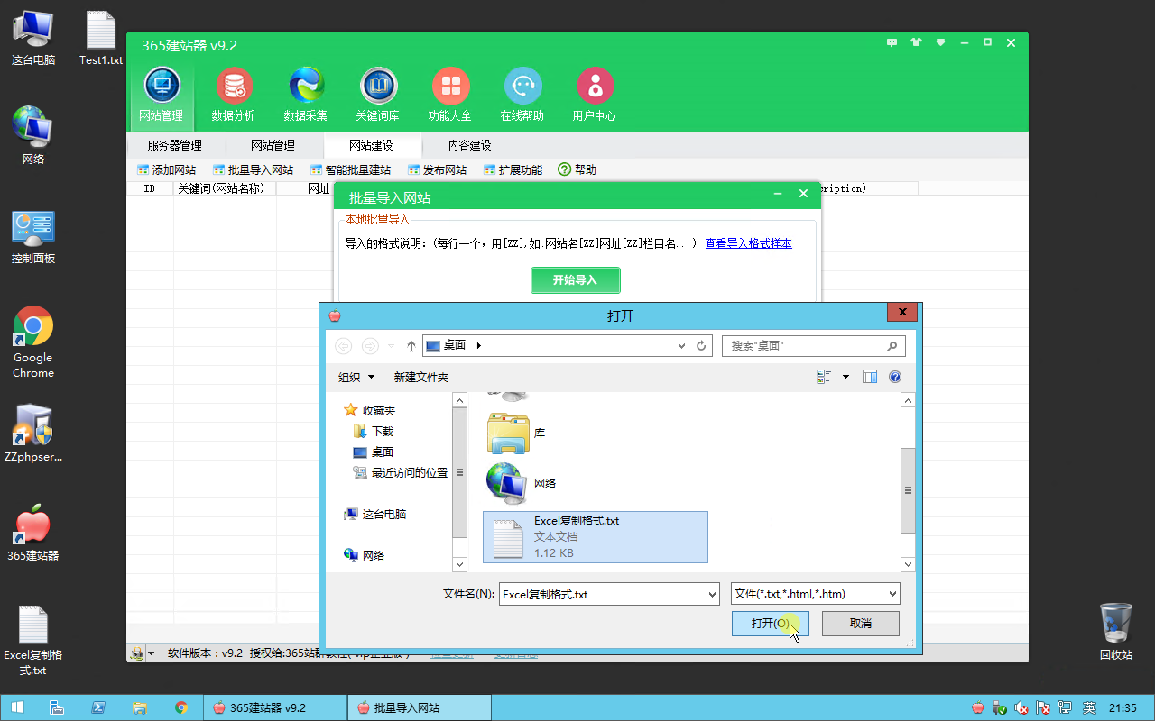1155x721 pixels.
Task: Open the 365建站器 feedback icon in title bar
Action: [x=892, y=42]
